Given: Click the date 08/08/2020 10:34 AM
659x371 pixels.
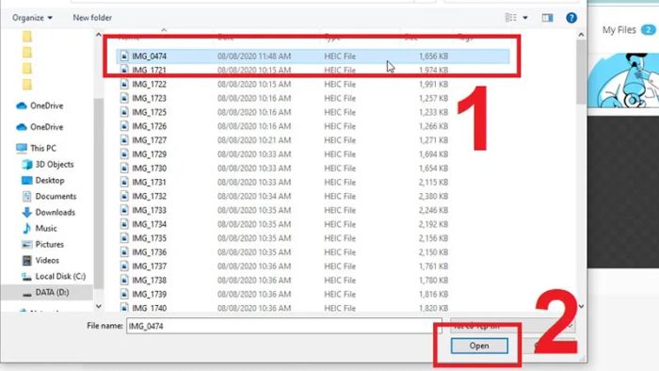Looking at the screenshot, I should (x=254, y=196).
